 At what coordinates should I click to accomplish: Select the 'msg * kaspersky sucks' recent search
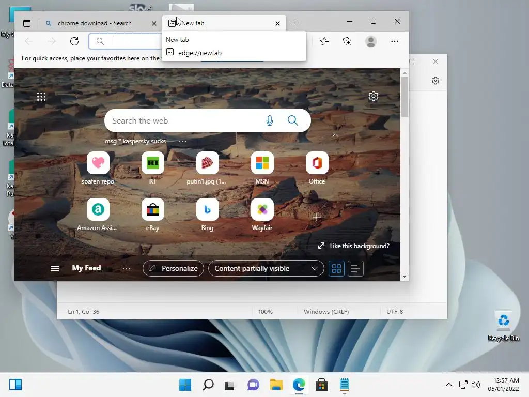pyautogui.click(x=135, y=141)
